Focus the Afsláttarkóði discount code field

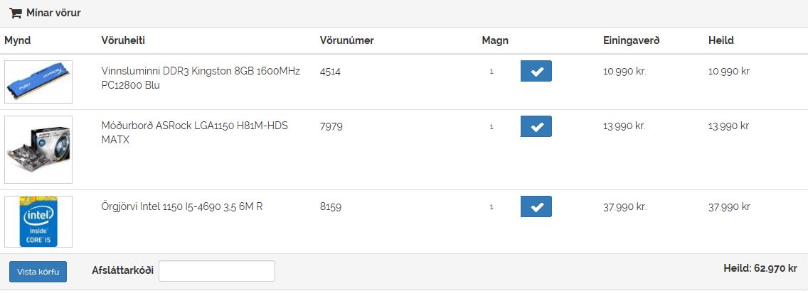(x=217, y=271)
